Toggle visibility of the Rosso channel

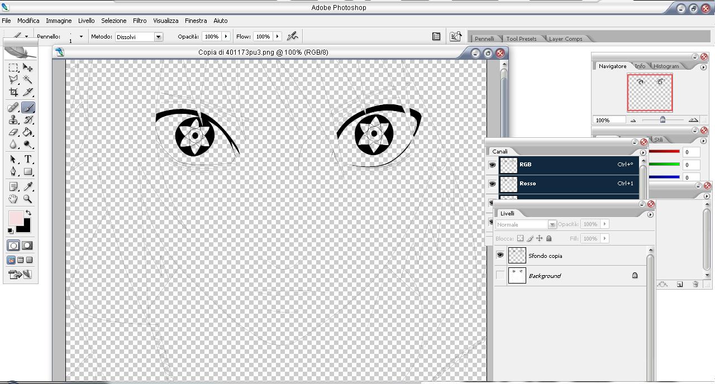click(x=492, y=184)
